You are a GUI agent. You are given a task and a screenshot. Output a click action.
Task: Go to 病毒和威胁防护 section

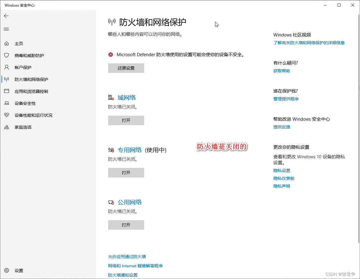[x=29, y=56]
